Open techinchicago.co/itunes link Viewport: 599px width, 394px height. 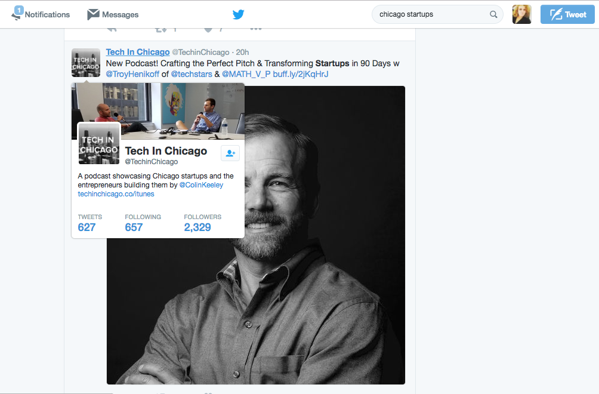[116, 194]
